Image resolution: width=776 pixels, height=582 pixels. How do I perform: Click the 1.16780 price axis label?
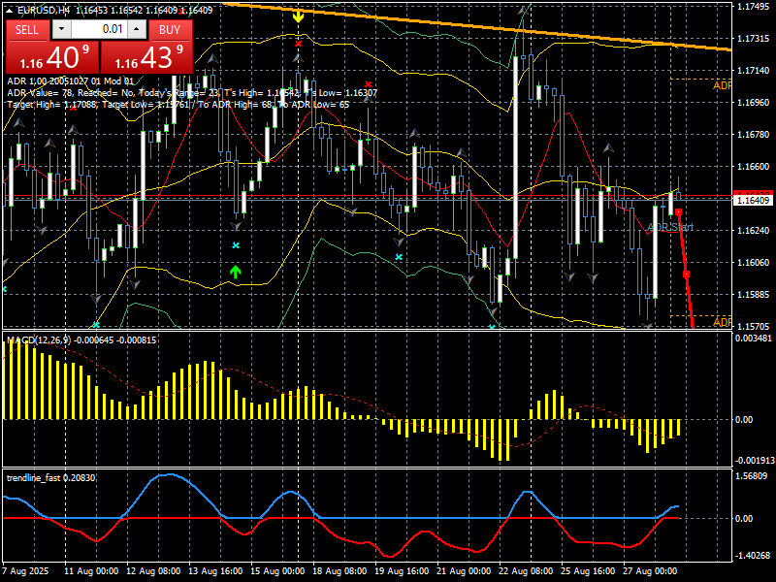coord(753,135)
